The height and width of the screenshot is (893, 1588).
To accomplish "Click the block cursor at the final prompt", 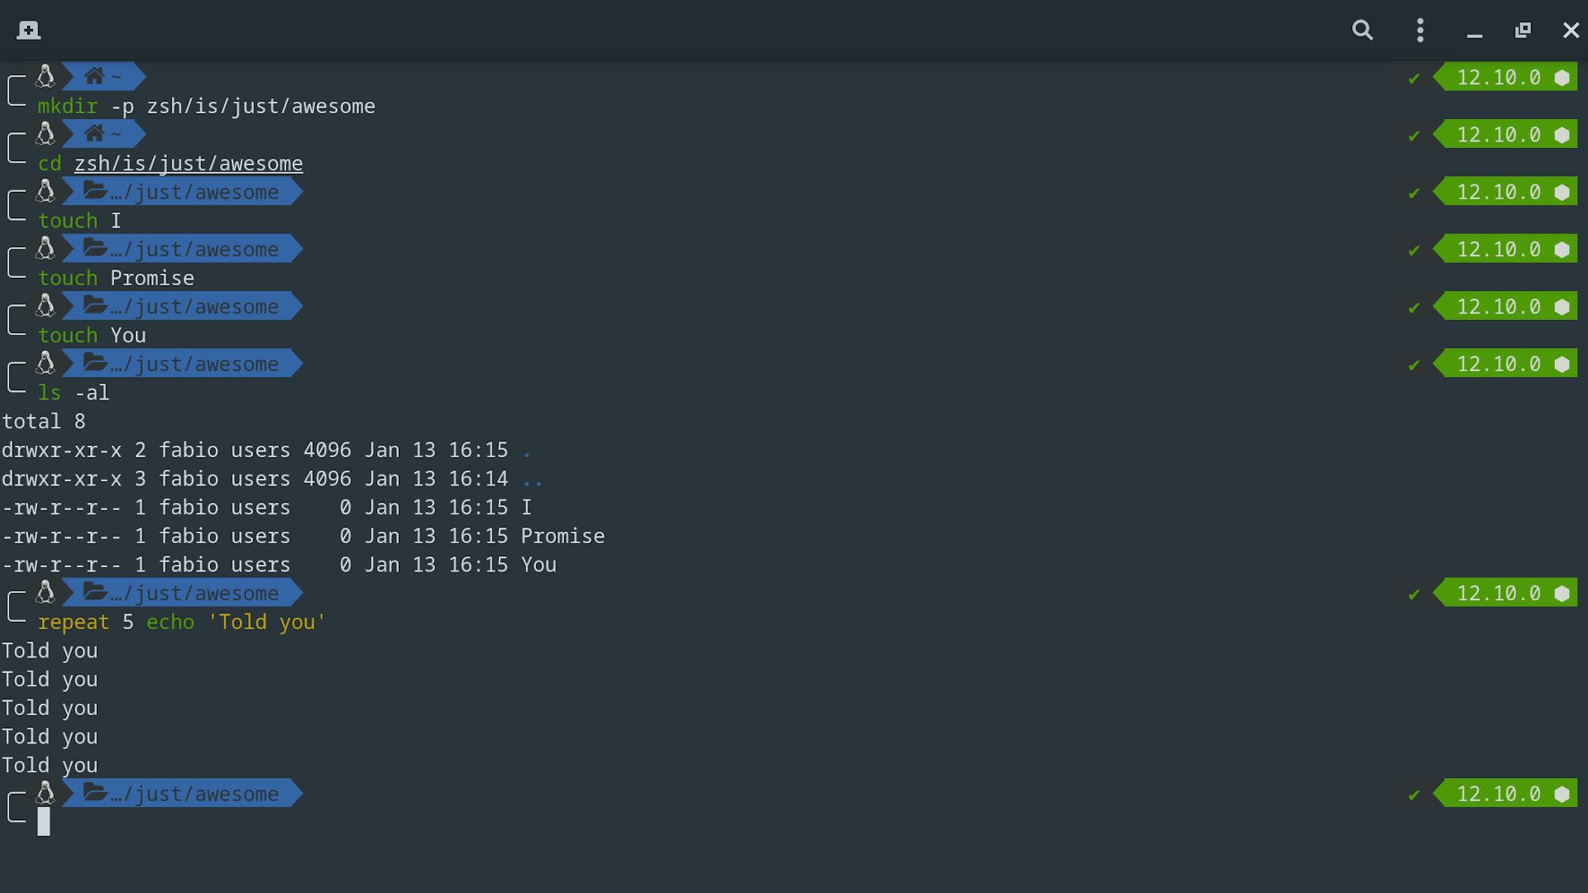I will [x=44, y=822].
